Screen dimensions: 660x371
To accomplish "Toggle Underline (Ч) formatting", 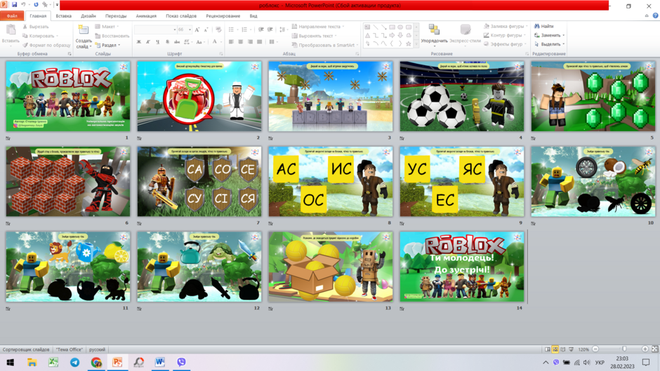I will pyautogui.click(x=157, y=42).
